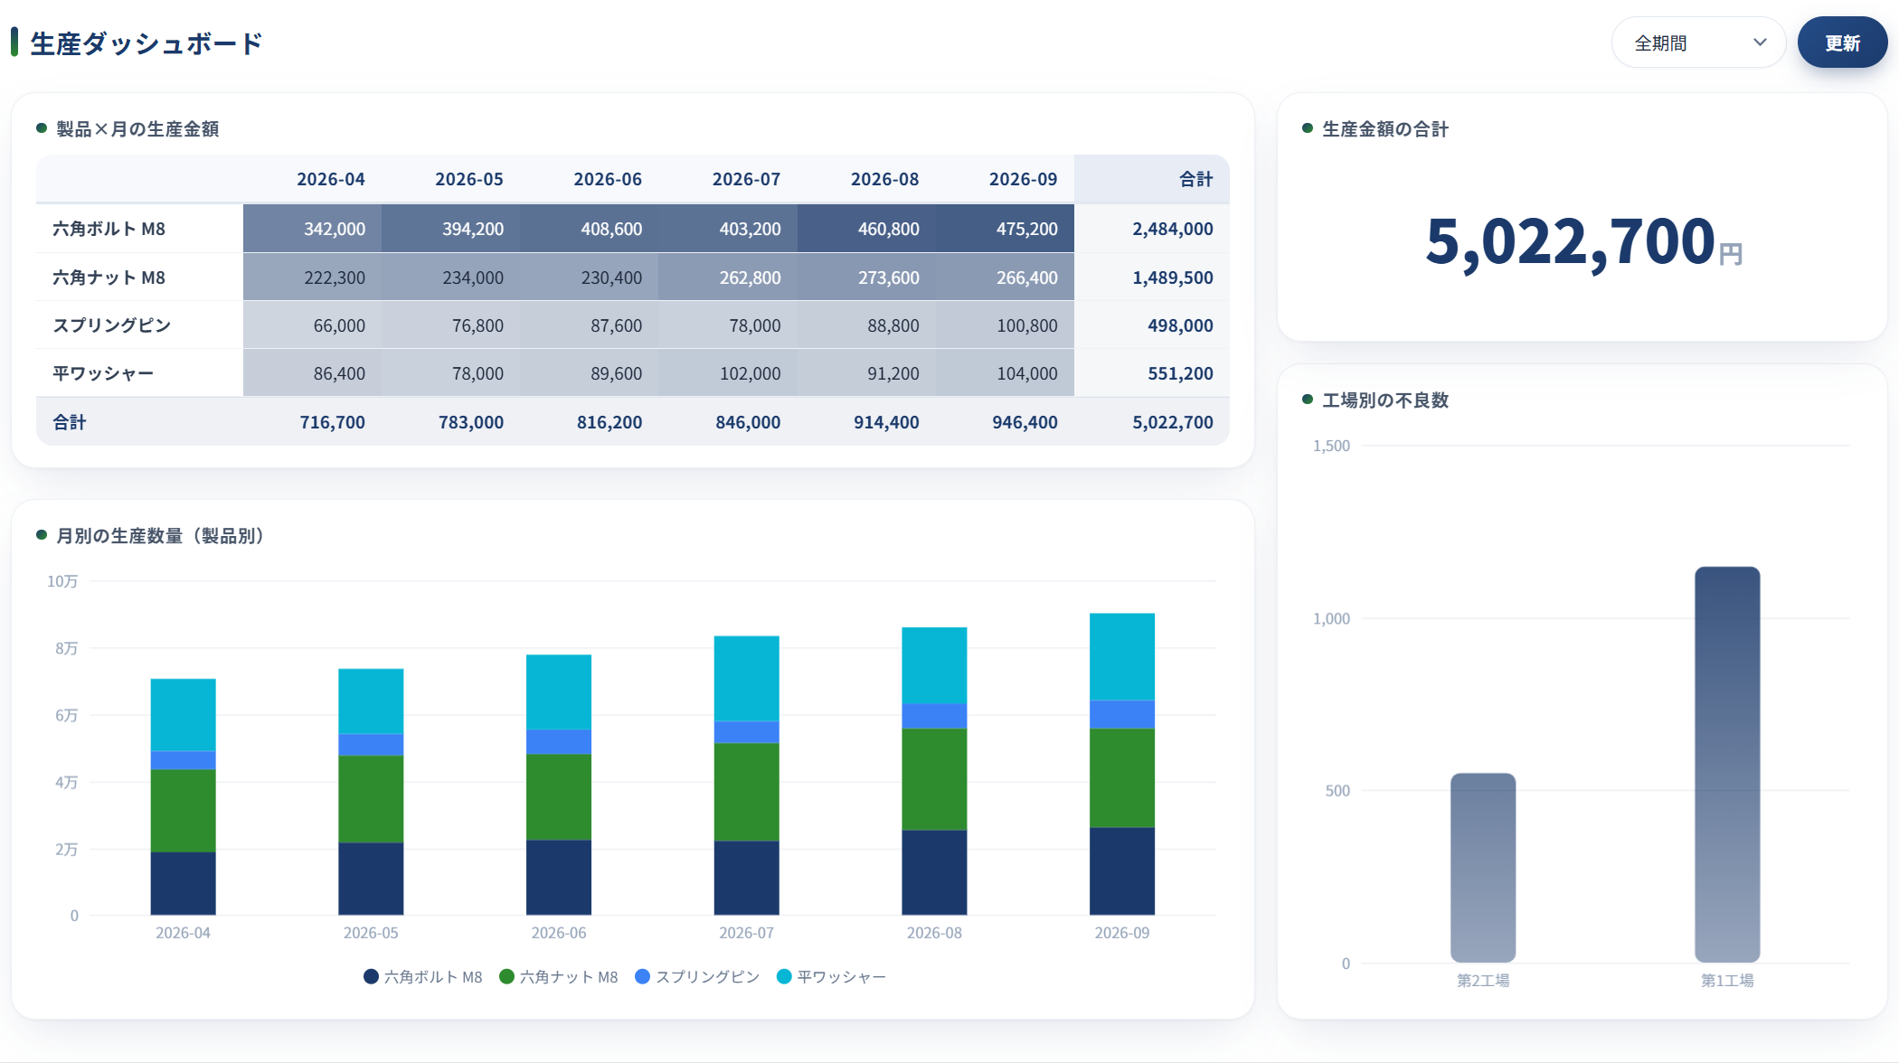The image size is (1899, 1063).
Task: Click the 第2工場 defect bar
Action: point(1483,868)
